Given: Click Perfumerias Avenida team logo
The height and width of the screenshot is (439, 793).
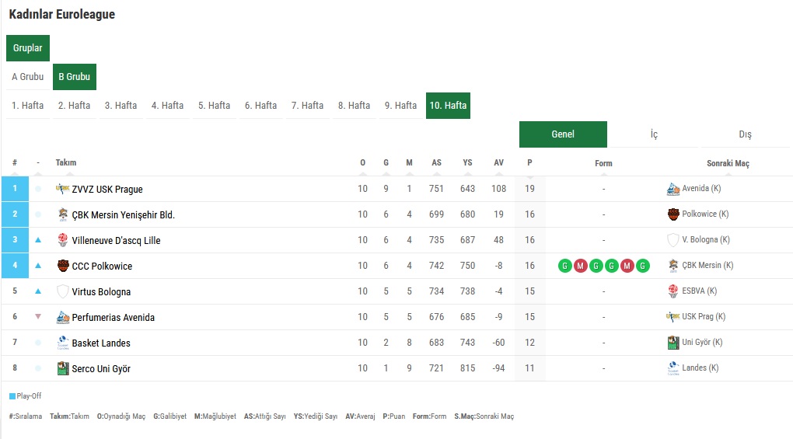Looking at the screenshot, I should 63,317.
